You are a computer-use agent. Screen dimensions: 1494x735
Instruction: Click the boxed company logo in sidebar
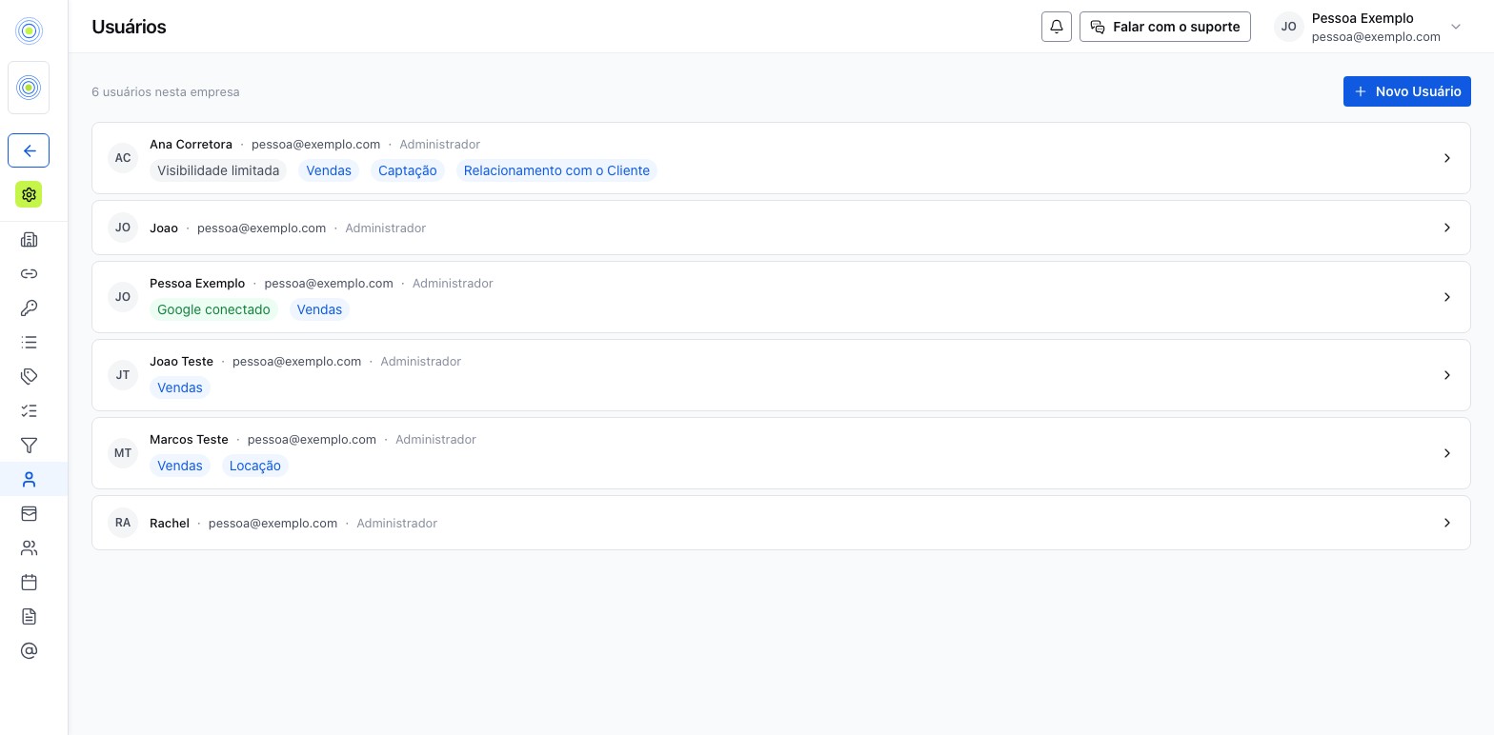[x=29, y=88]
